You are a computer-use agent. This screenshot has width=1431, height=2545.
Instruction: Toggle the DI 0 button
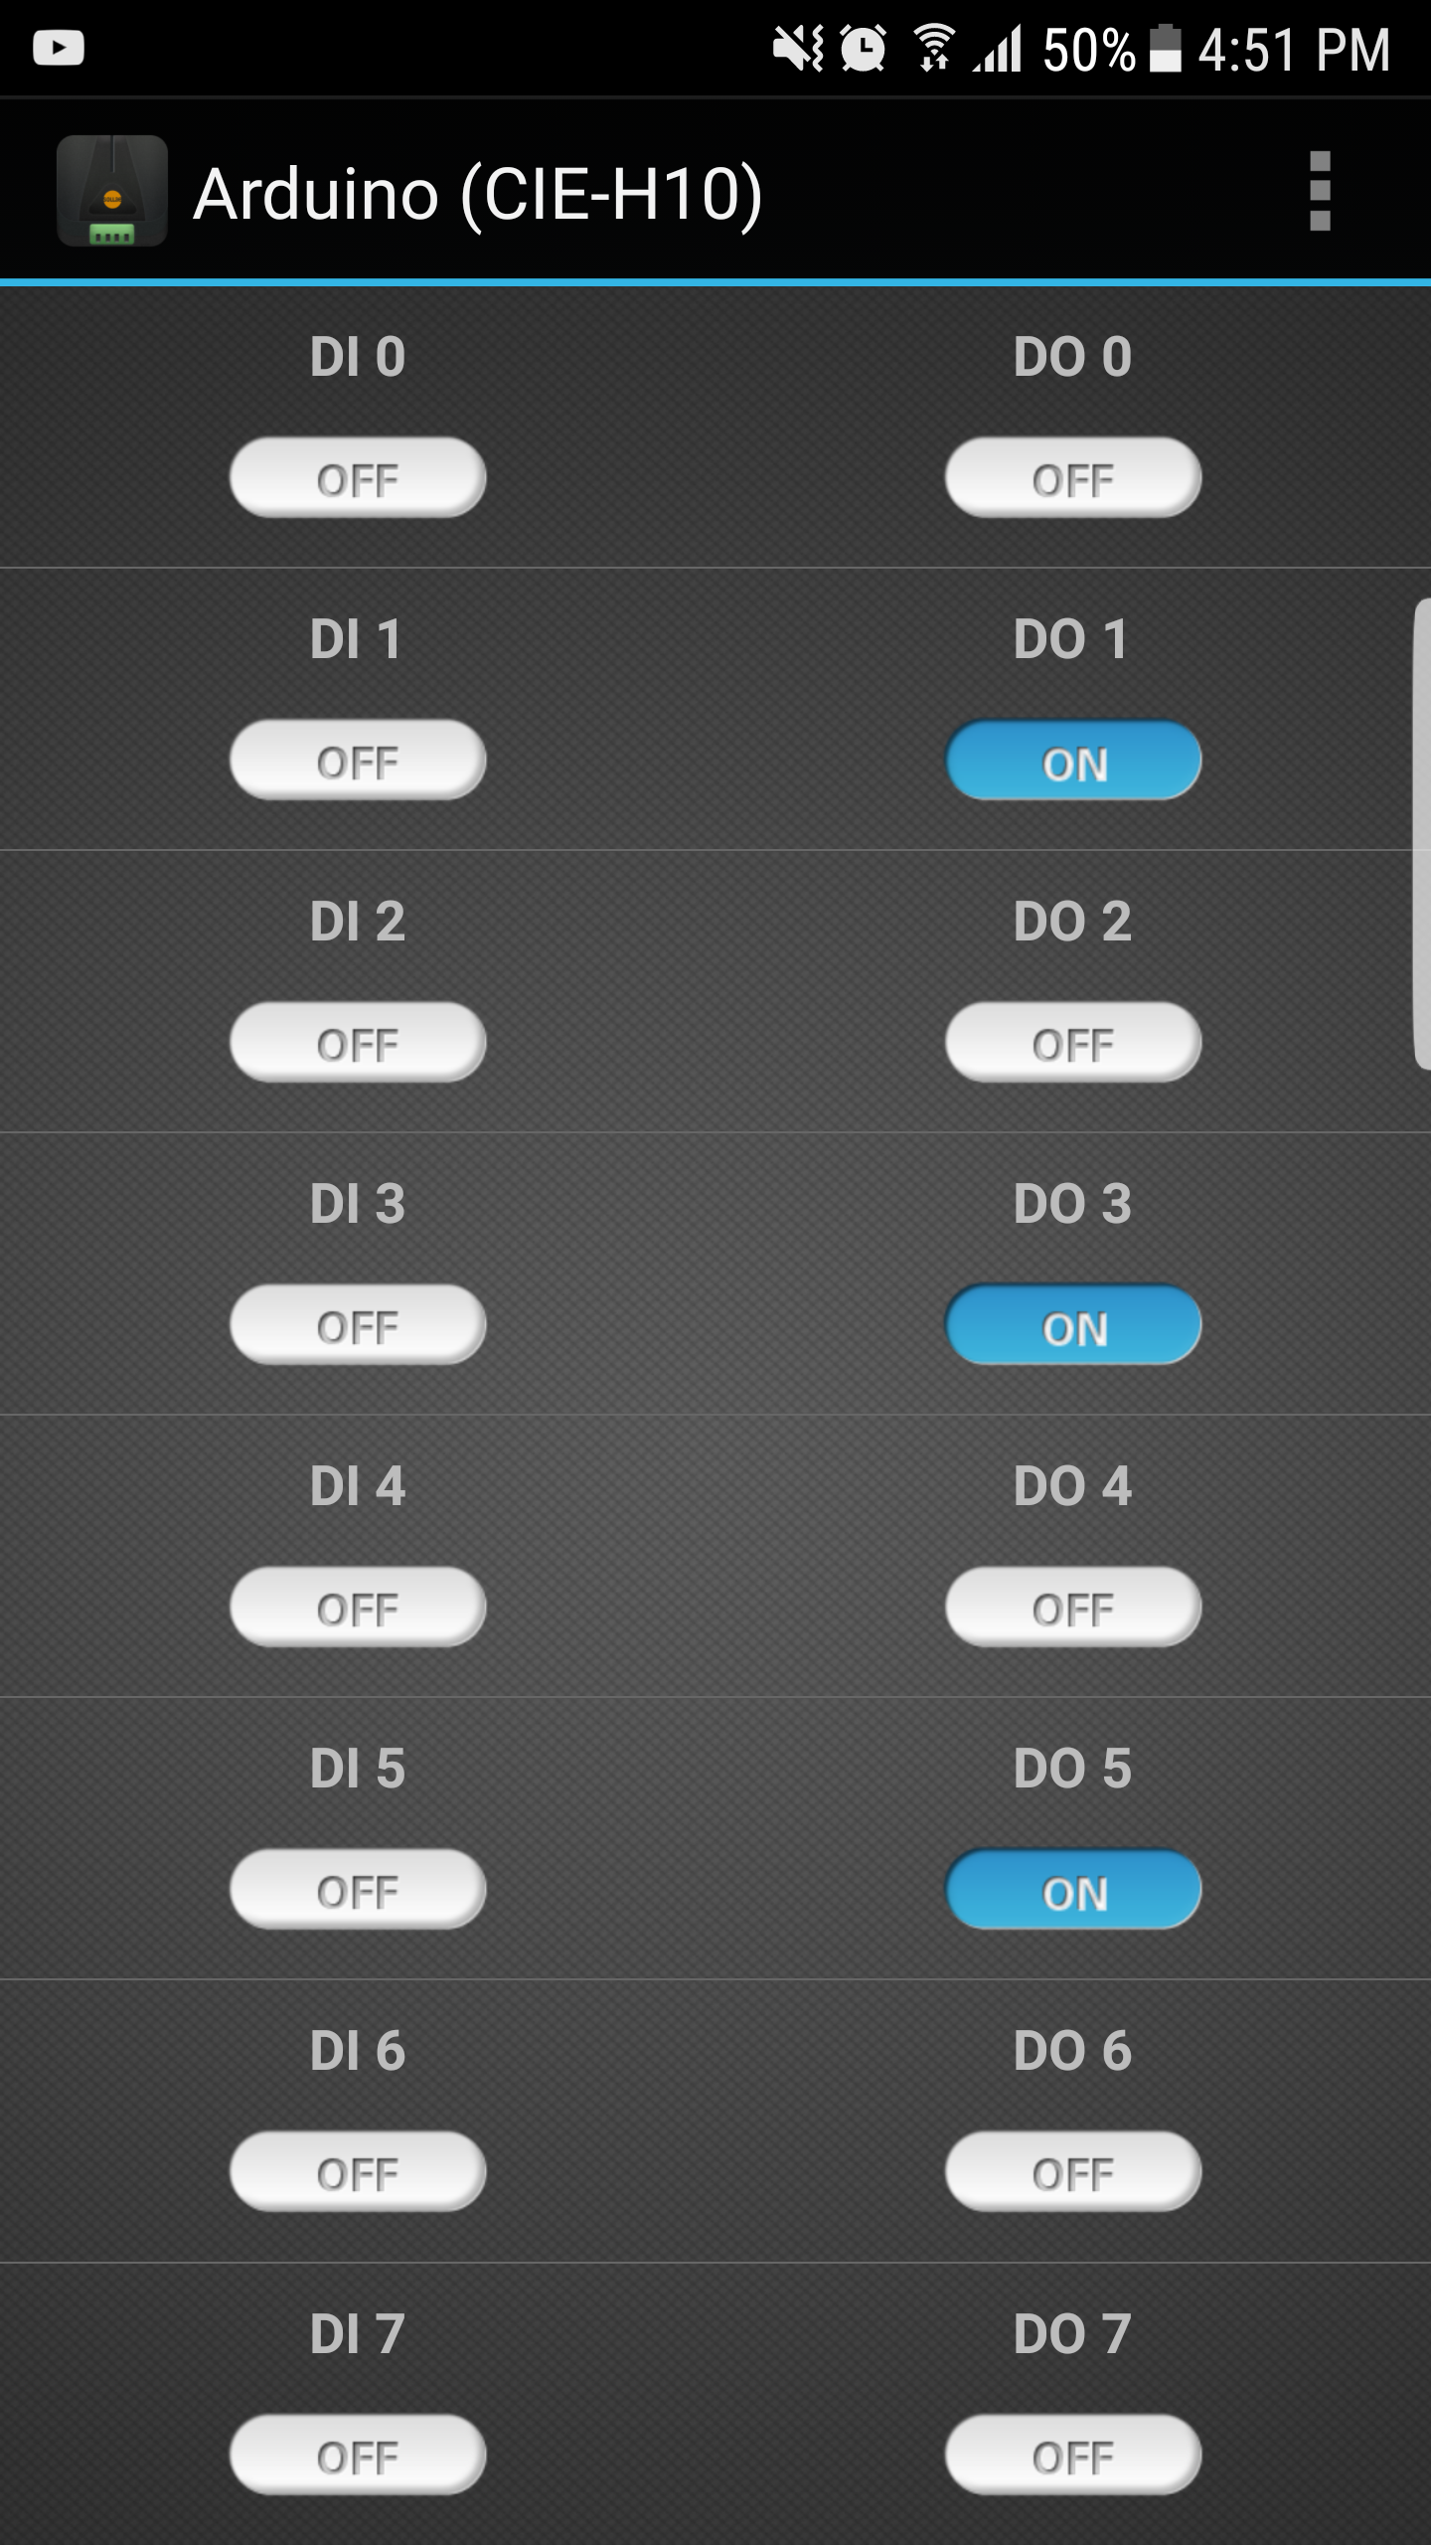click(x=356, y=479)
